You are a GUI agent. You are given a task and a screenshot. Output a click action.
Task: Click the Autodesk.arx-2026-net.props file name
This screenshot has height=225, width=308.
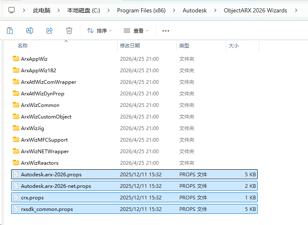pyautogui.click(x=56, y=186)
